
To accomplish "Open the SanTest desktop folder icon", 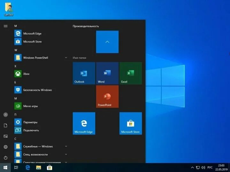I will (x=9, y=10).
